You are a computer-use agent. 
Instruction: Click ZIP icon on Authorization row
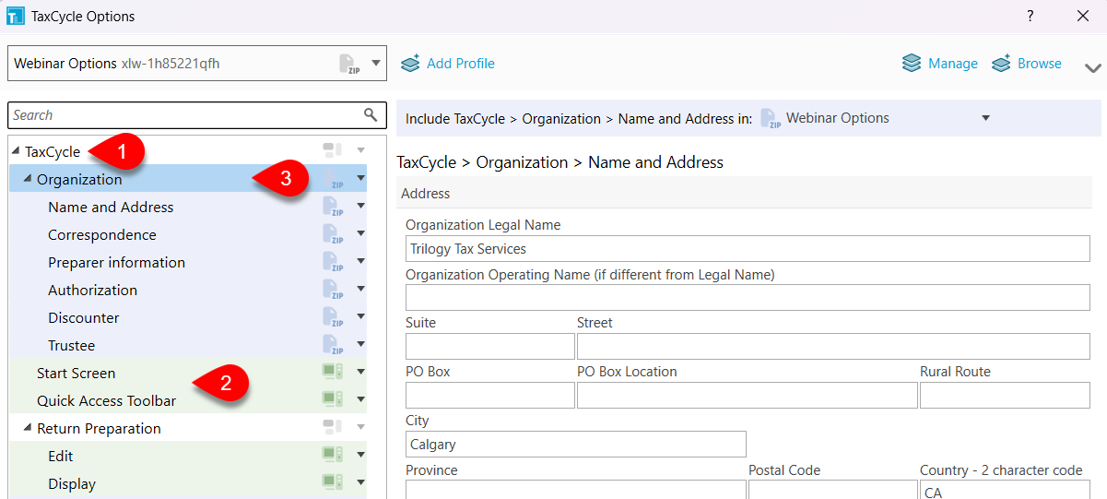coord(333,290)
